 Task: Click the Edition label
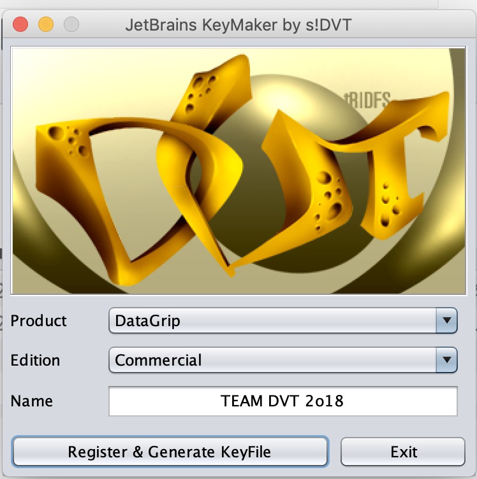point(36,360)
